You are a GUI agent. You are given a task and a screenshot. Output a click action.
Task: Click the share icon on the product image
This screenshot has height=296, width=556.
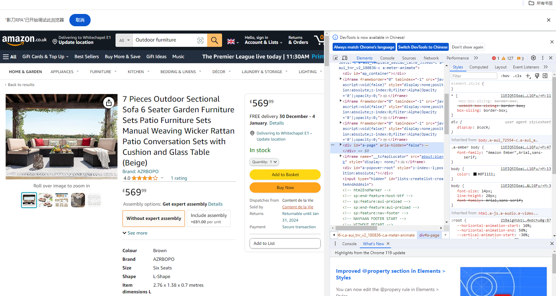109,103
